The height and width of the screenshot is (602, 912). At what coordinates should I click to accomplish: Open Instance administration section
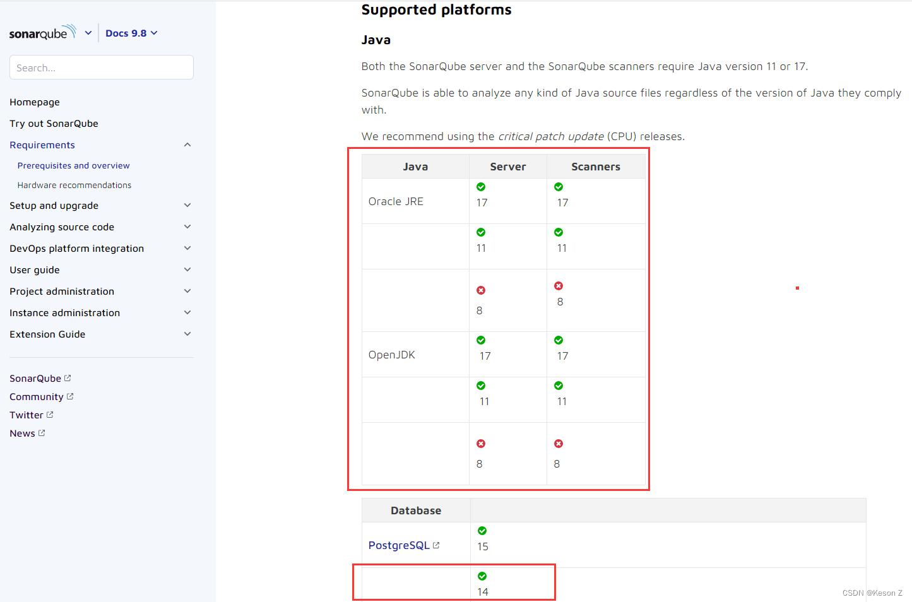pyautogui.click(x=65, y=313)
